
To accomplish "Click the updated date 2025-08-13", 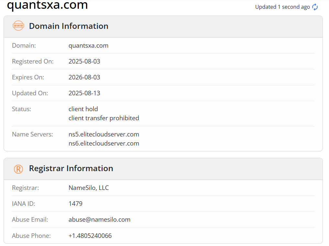I will [84, 93].
